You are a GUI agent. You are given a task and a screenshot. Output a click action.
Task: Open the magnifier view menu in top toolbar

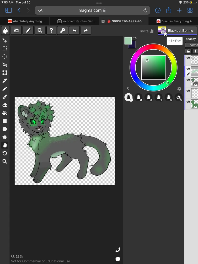40,30
